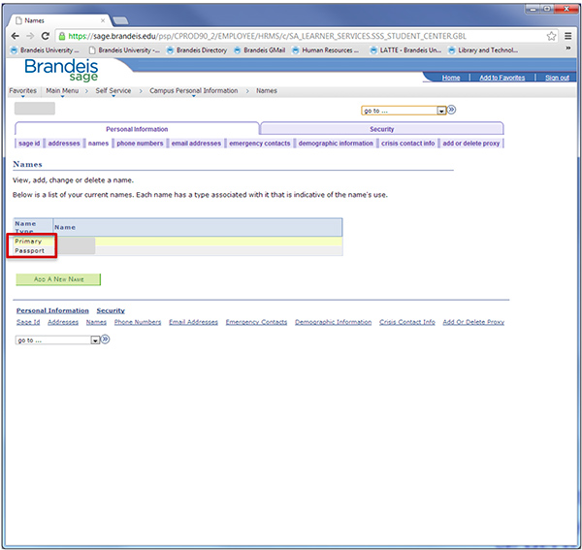582x550 pixels.
Task: Open the Chrome menu icon
Action: click(567, 36)
